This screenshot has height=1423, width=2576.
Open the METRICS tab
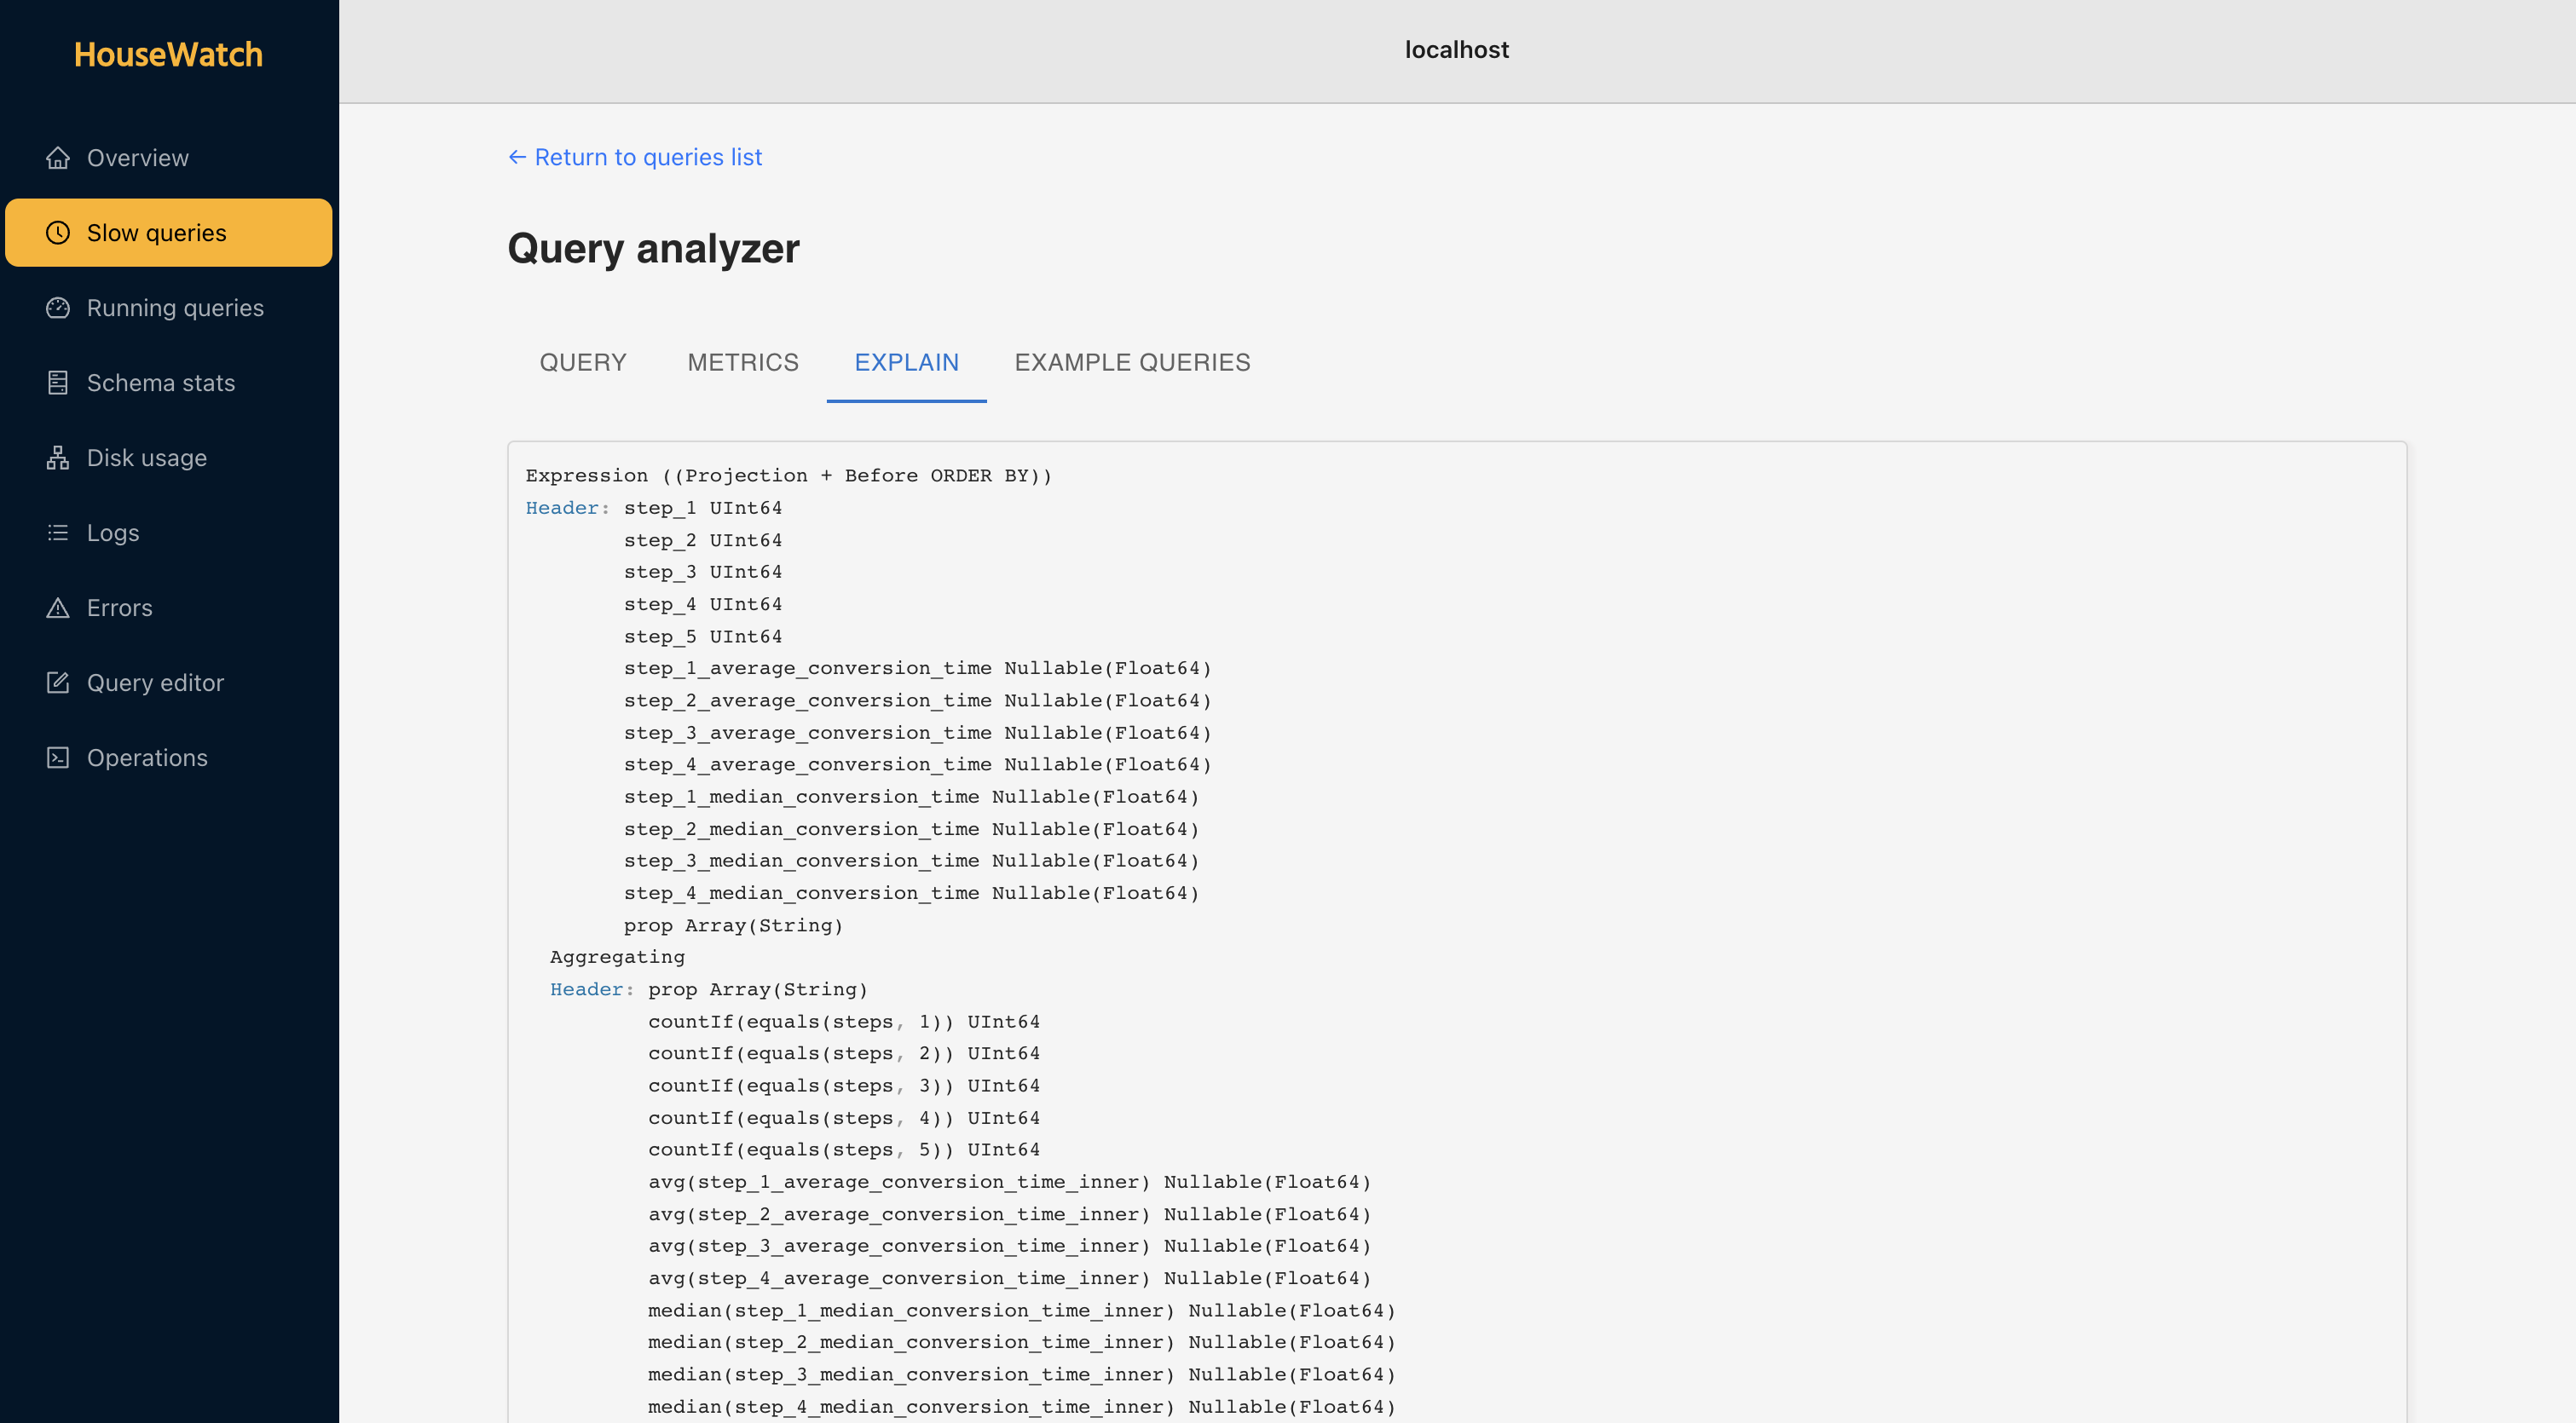click(743, 362)
